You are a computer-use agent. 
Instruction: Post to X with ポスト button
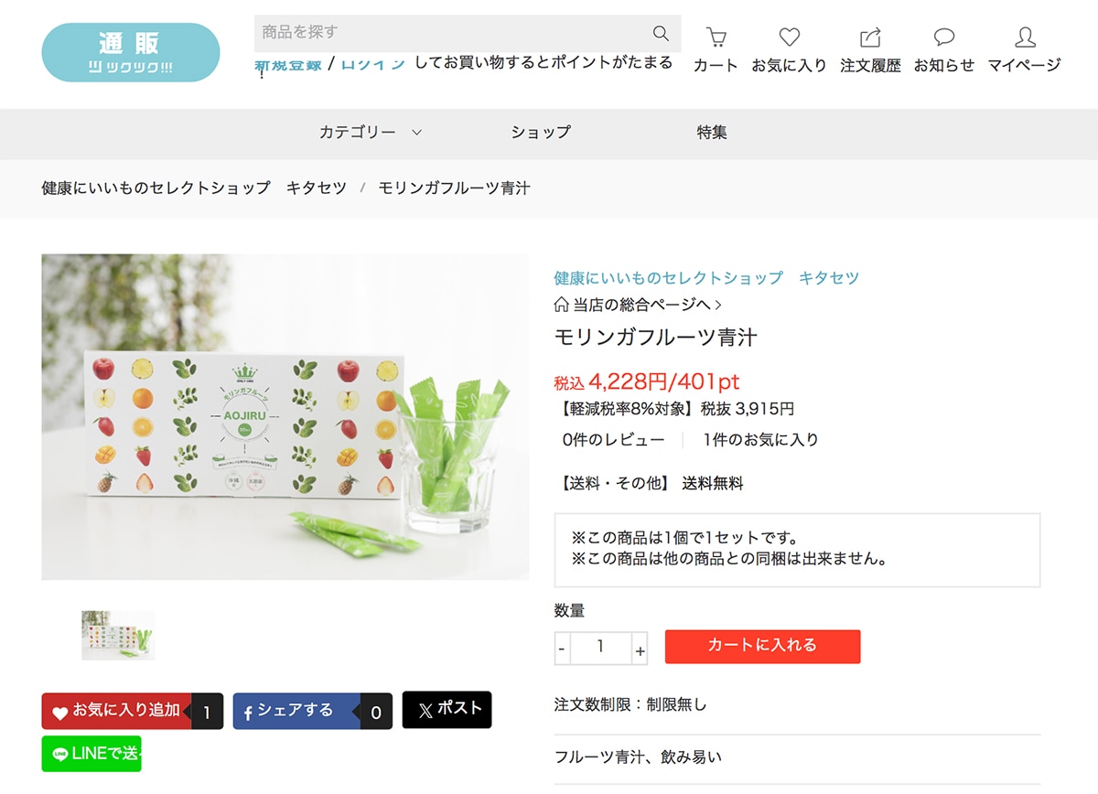pyautogui.click(x=447, y=710)
